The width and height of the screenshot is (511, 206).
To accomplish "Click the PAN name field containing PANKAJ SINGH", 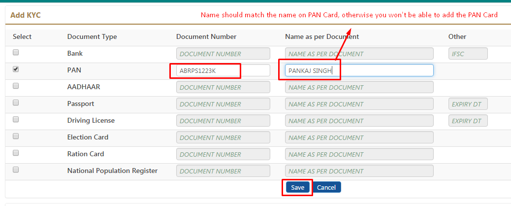I will coord(359,70).
